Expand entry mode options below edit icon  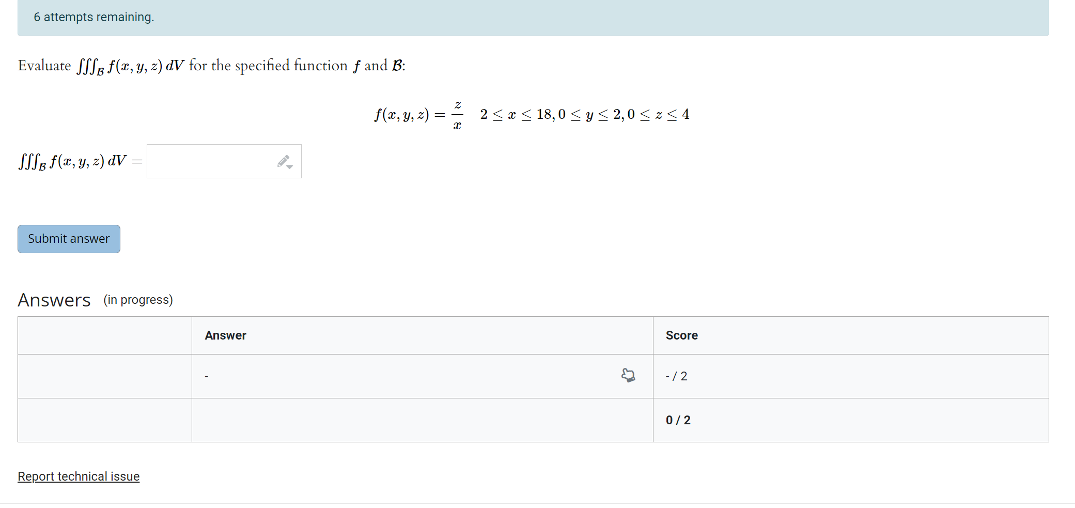pyautogui.click(x=290, y=167)
